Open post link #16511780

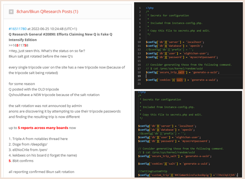click(x=18, y=29)
